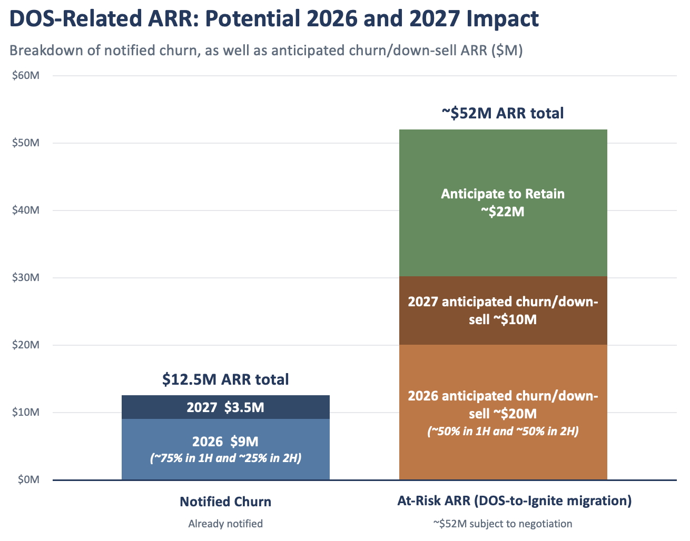Click the ~$52M ARR total label

502,113
